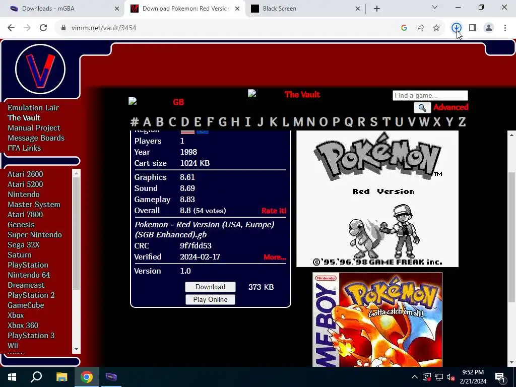Screen dimensions: 516x387
Task: Open mGBA emulator taskbar icon
Action: [x=111, y=377]
